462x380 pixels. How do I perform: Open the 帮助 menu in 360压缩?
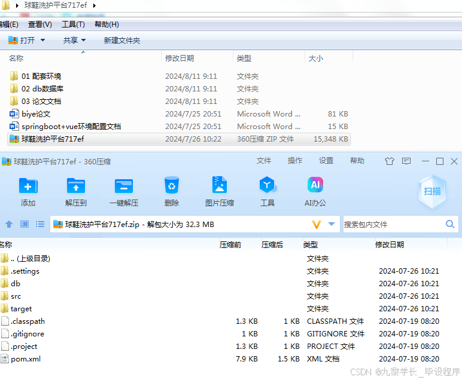[357, 161]
